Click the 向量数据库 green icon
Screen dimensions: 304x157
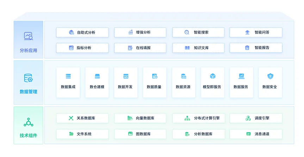click(x=130, y=118)
